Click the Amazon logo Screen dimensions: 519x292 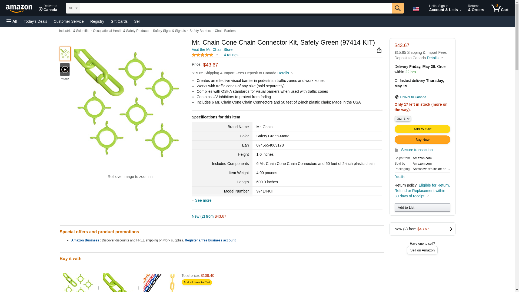click(x=19, y=8)
